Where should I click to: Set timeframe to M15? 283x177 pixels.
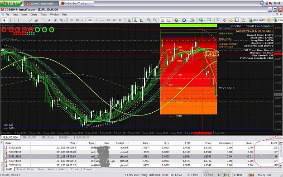click(x=83, y=20)
